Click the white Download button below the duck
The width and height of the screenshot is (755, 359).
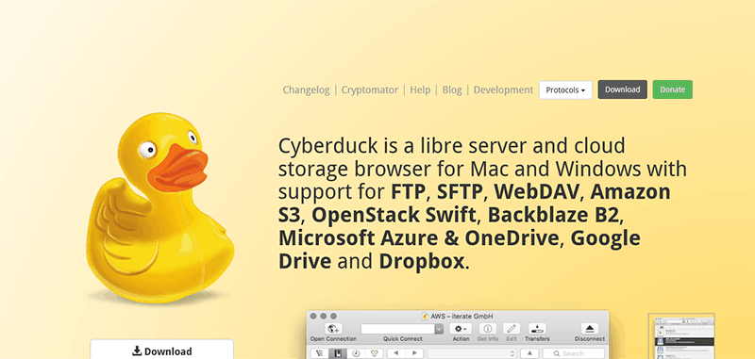pyautogui.click(x=161, y=350)
